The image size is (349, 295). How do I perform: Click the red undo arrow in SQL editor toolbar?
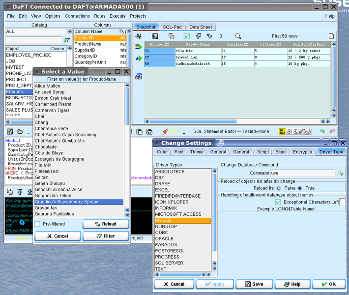click(332, 131)
